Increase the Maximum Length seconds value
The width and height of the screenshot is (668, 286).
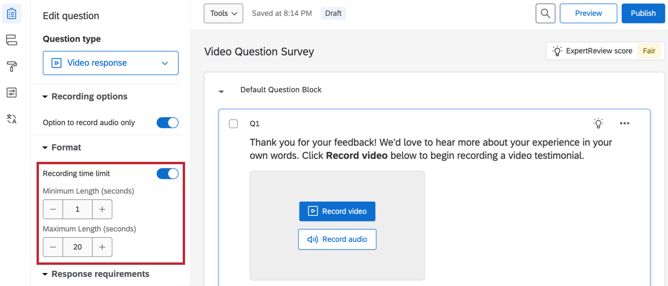point(102,247)
